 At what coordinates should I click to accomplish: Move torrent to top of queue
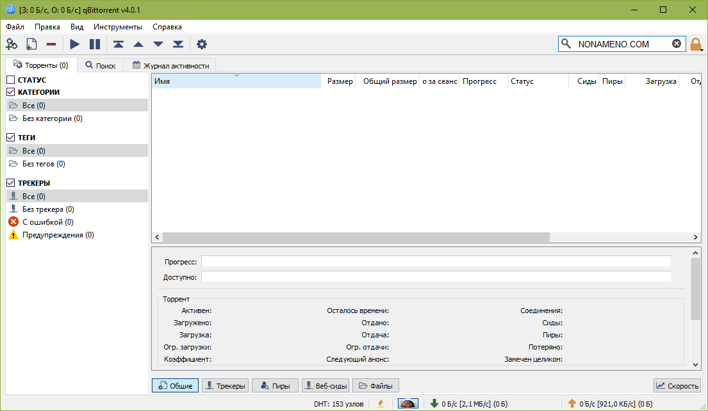118,44
